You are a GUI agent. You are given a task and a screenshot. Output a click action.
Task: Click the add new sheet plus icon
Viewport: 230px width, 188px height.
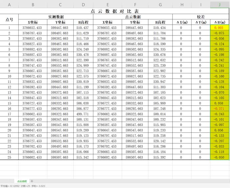[x=32, y=181]
